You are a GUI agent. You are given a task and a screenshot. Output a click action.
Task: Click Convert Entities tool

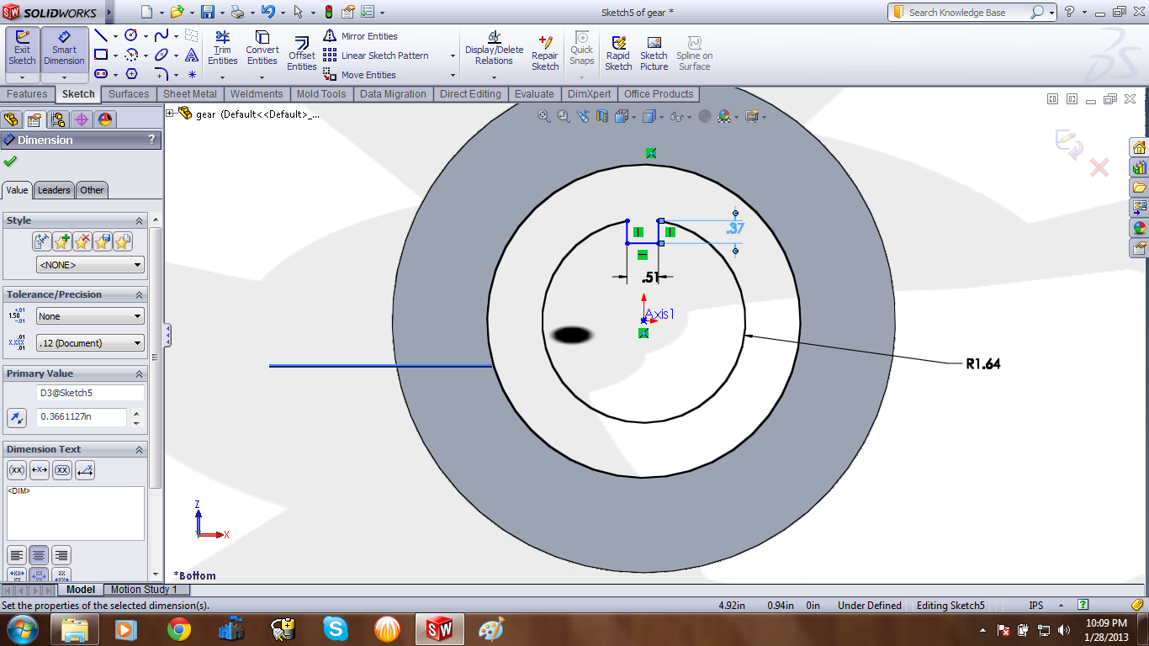pyautogui.click(x=262, y=49)
